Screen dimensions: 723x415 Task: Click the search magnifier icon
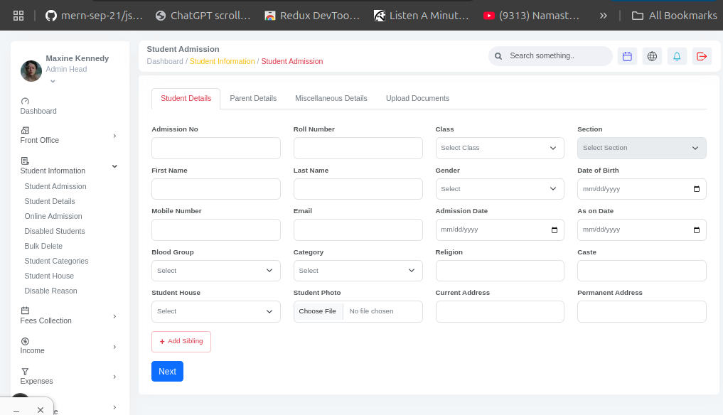point(498,56)
